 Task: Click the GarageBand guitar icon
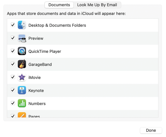pyautogui.click(x=22, y=64)
